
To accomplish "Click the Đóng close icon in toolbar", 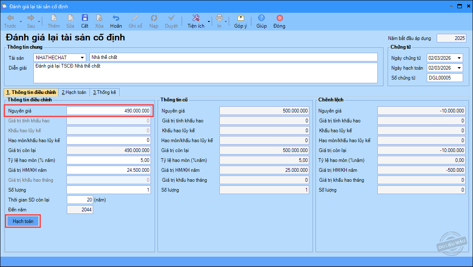I will tap(279, 18).
